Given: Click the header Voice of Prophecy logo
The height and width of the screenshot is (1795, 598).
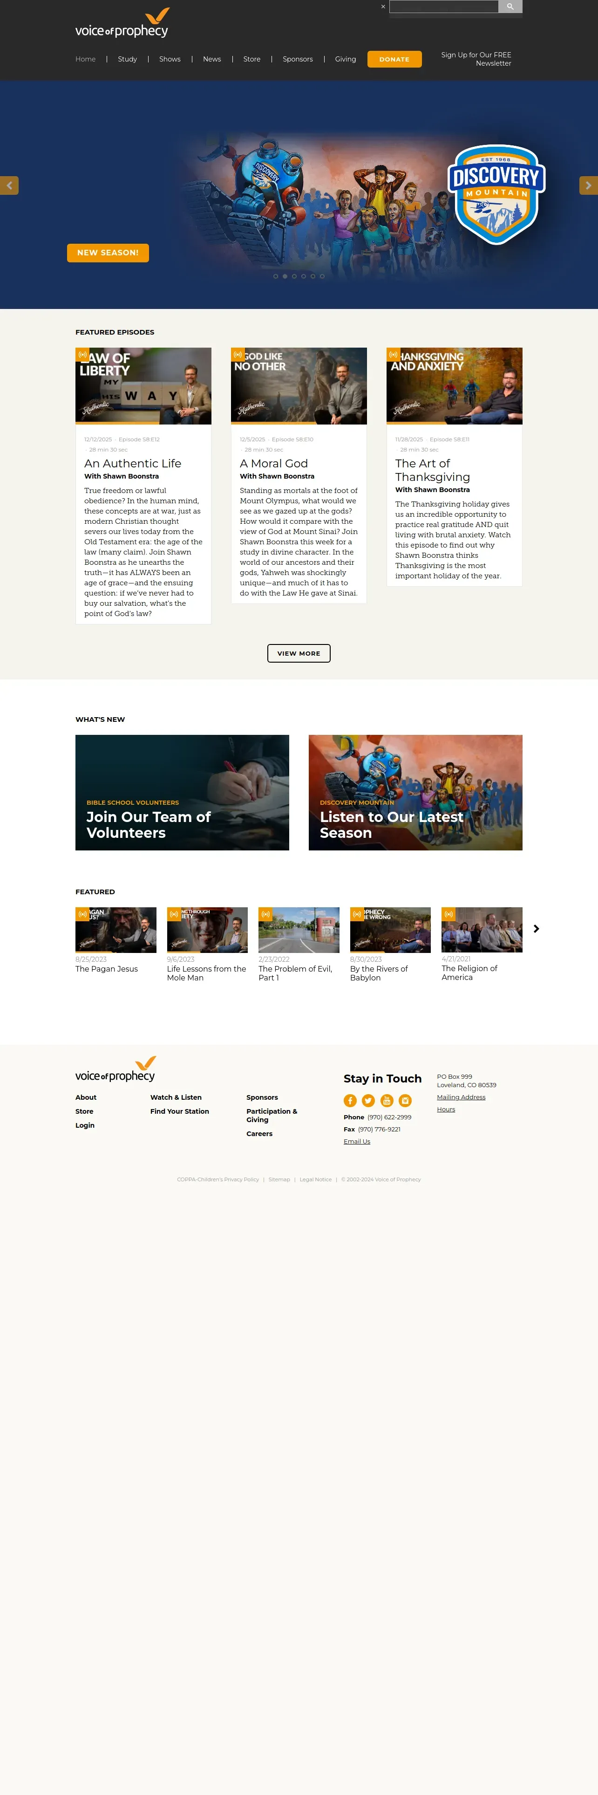Looking at the screenshot, I should point(122,23).
